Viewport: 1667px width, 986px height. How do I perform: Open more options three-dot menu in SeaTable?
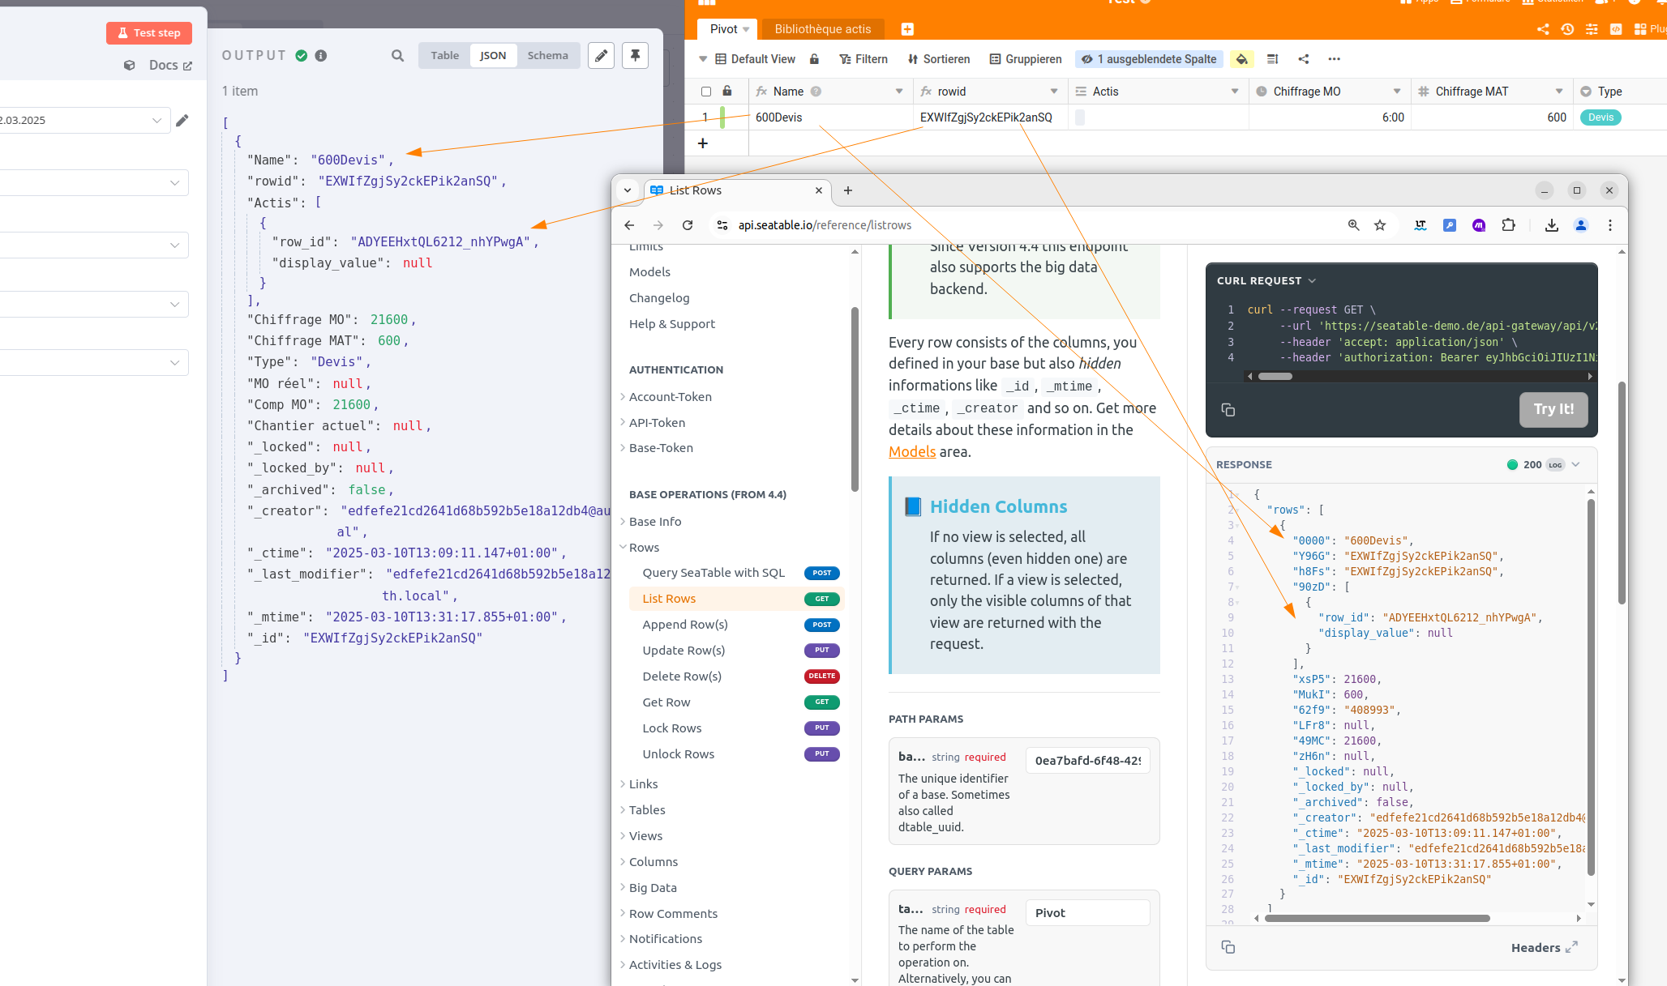1335,59
